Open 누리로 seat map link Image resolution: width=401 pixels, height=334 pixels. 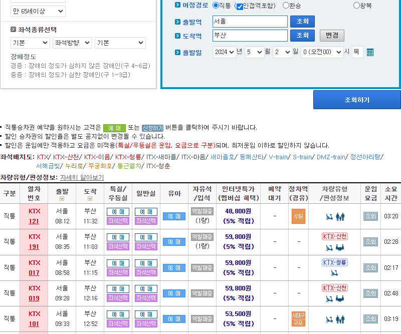(x=74, y=166)
